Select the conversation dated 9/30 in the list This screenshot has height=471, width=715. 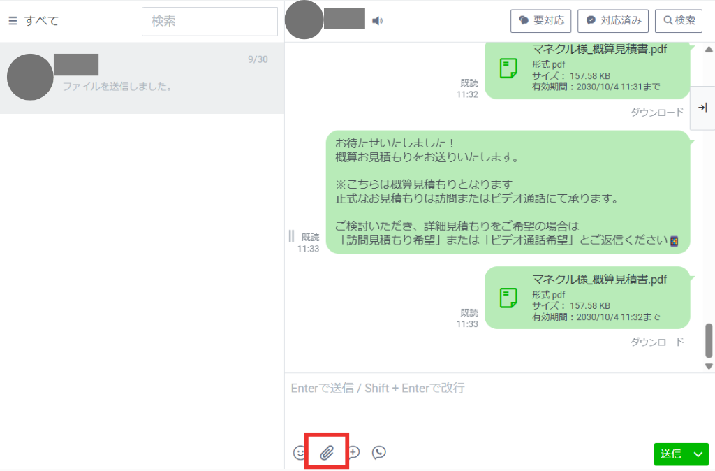[x=140, y=77]
